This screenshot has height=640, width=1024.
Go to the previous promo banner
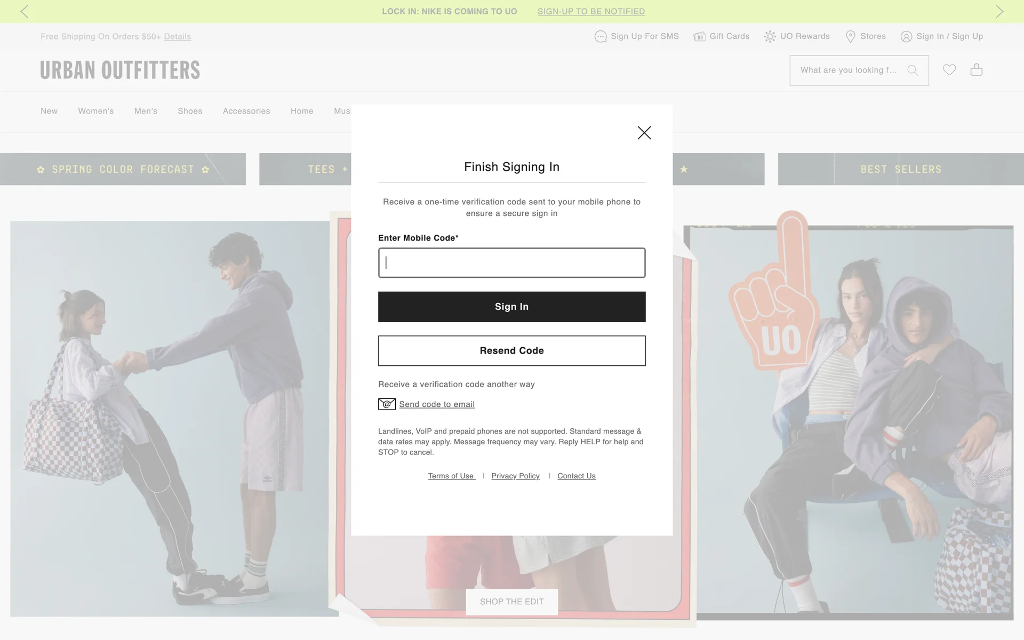point(25,11)
